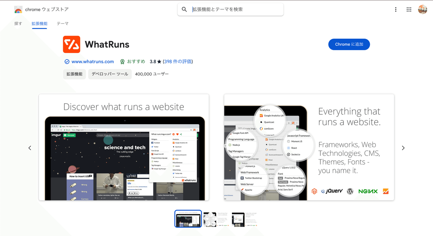This screenshot has width=433, height=236.
Task: Click the 拡張機能 category chip
Action: click(x=74, y=74)
